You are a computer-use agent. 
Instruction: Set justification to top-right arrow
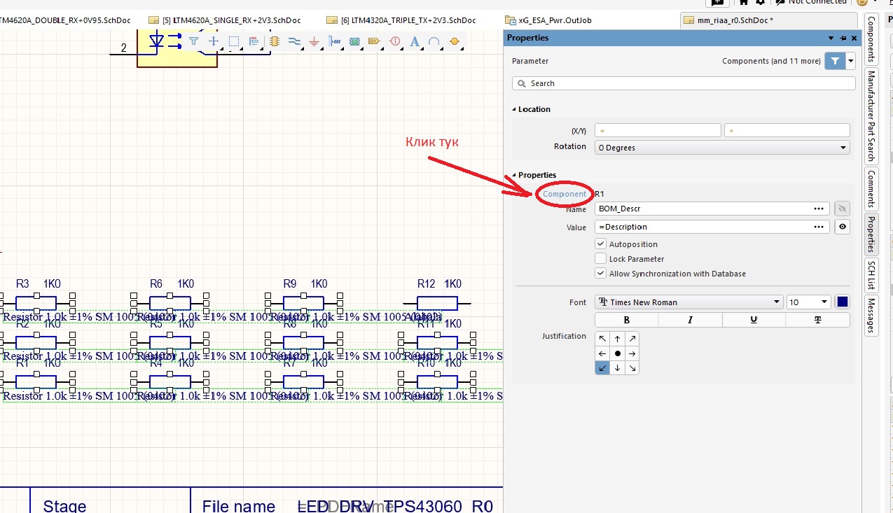[x=632, y=339]
